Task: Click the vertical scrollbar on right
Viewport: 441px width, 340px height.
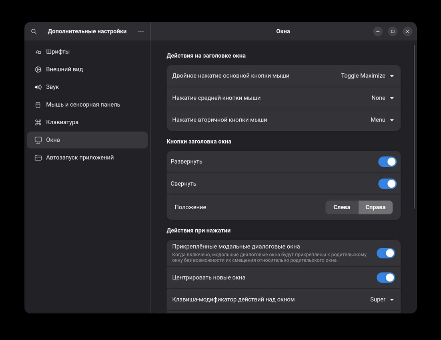Action: pos(414,126)
